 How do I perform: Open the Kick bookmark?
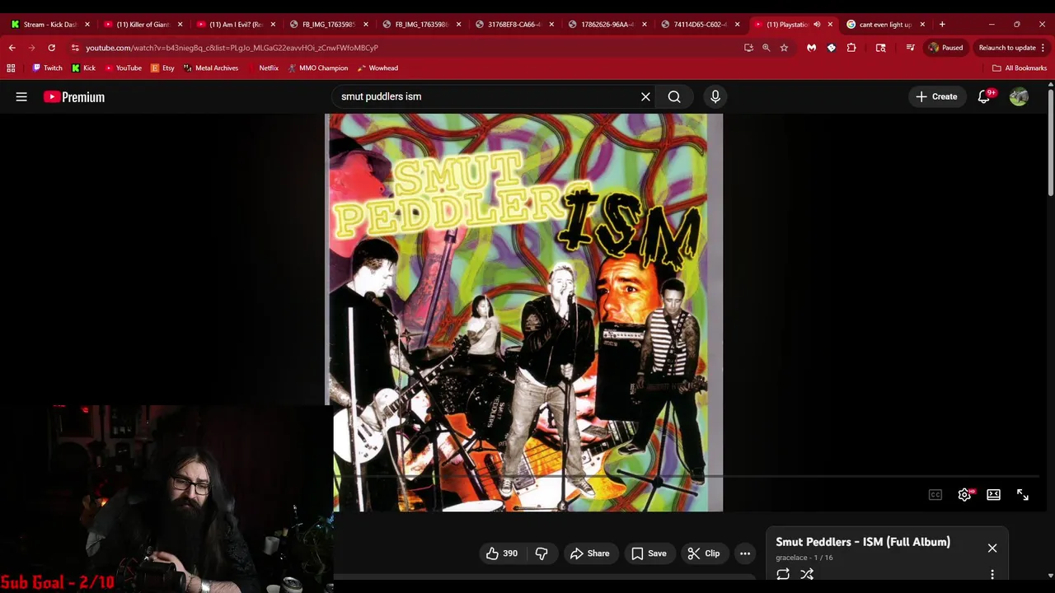83,68
